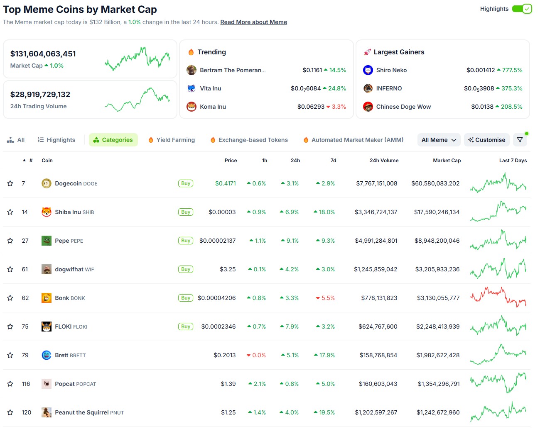The width and height of the screenshot is (545, 429).
Task: Open the All Meme dropdown
Action: click(439, 140)
